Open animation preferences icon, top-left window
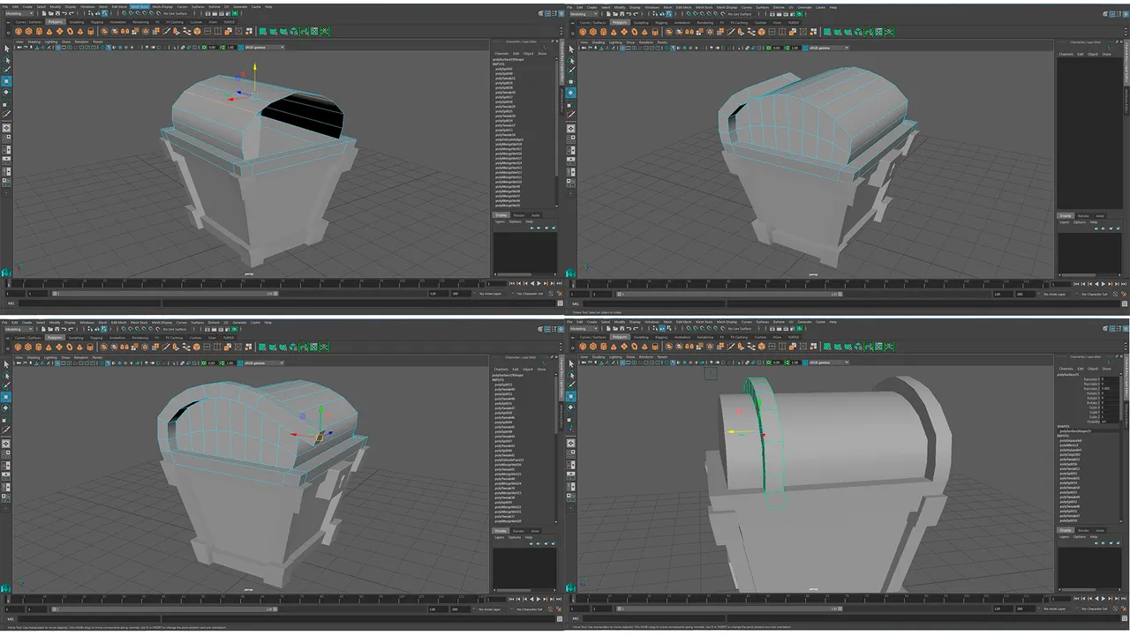This screenshot has width=1130, height=635. (x=559, y=294)
